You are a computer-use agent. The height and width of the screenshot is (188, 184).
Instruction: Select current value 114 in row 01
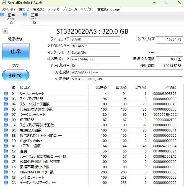pos(104,93)
